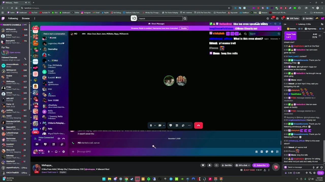The height and width of the screenshot is (182, 325).
Task: Open the chat community users icon
Action: (322, 24)
